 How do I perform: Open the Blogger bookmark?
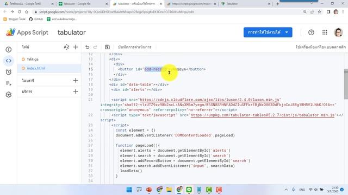[15, 19]
